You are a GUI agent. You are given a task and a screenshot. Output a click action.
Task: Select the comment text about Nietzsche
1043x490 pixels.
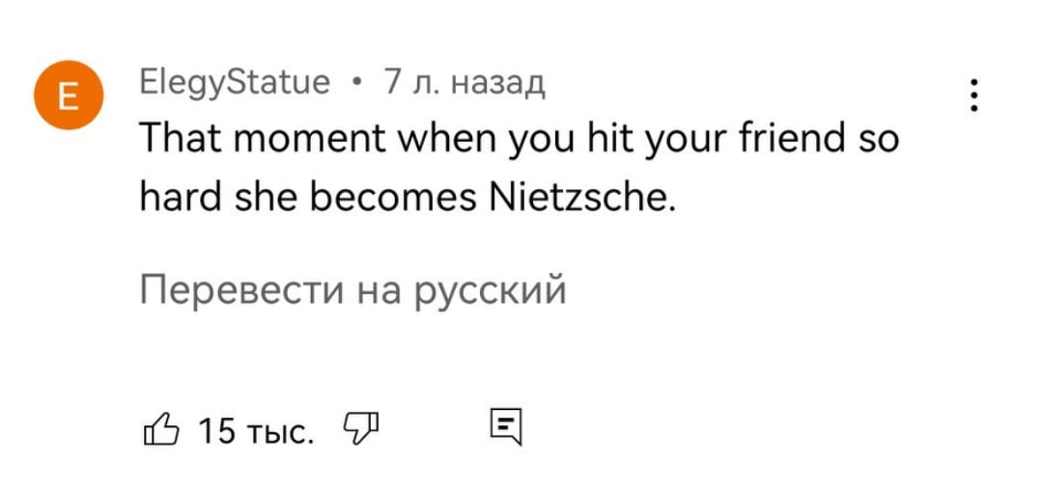coord(519,169)
